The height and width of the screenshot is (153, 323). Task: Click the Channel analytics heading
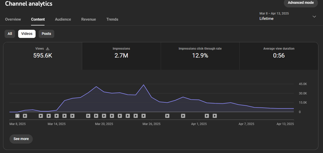[29, 4]
